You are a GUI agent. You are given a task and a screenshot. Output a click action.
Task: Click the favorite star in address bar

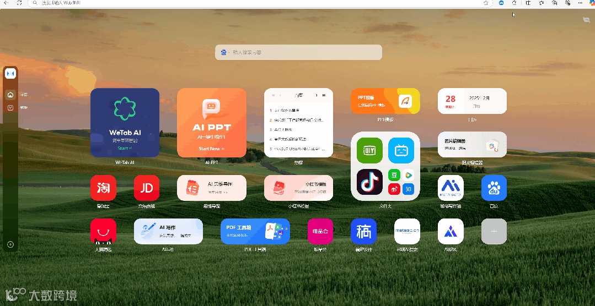(486, 3)
